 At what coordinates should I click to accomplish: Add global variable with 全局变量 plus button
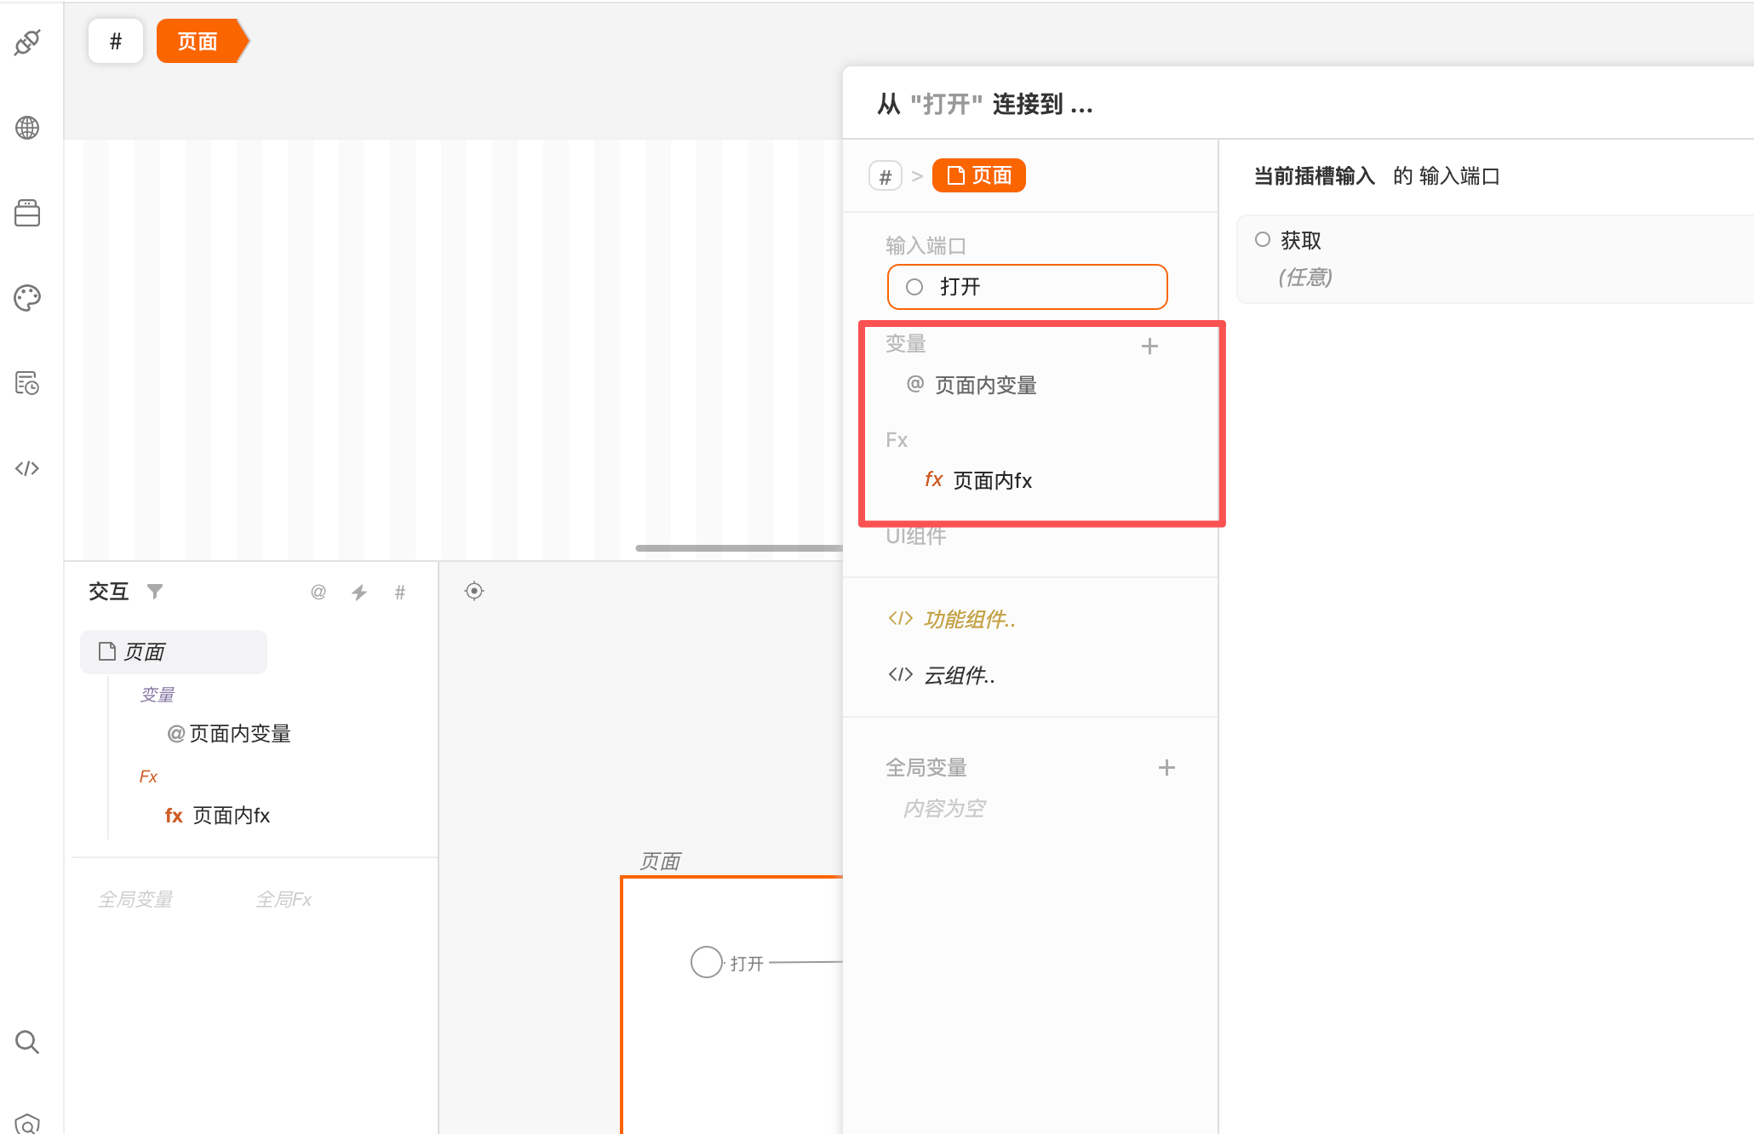1166,768
